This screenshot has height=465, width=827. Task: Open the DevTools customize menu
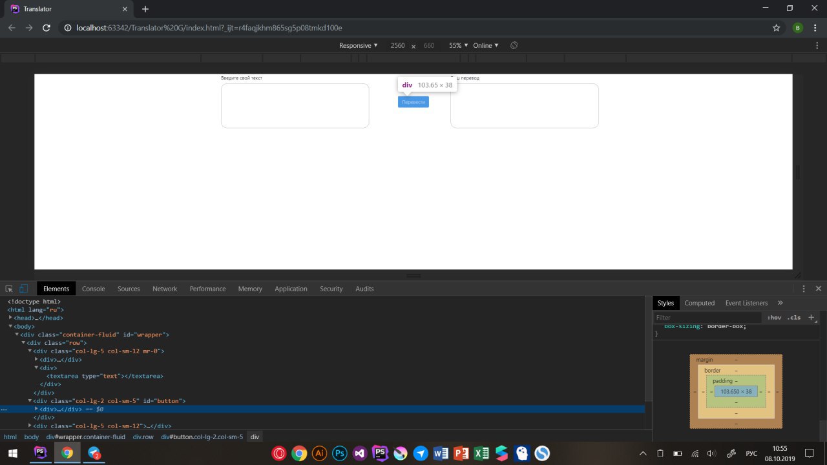804,289
